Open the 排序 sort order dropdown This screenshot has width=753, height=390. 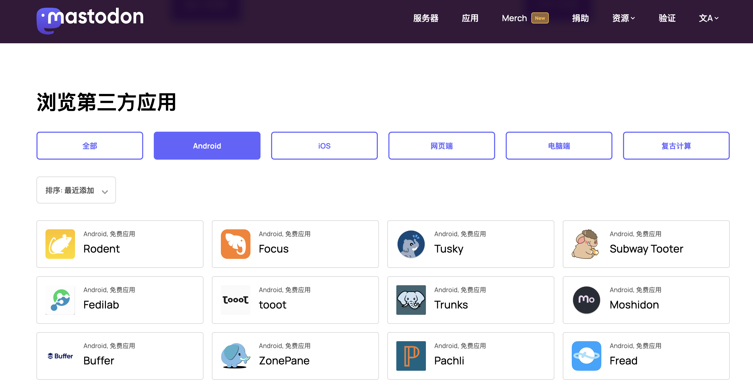click(x=76, y=190)
